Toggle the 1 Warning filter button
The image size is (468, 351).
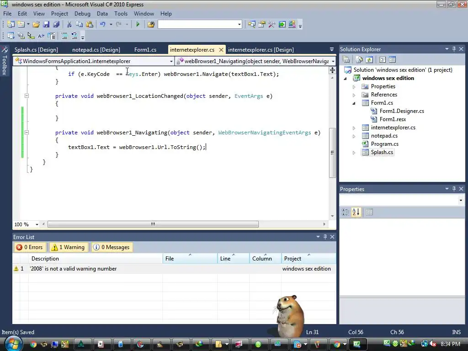click(x=69, y=247)
